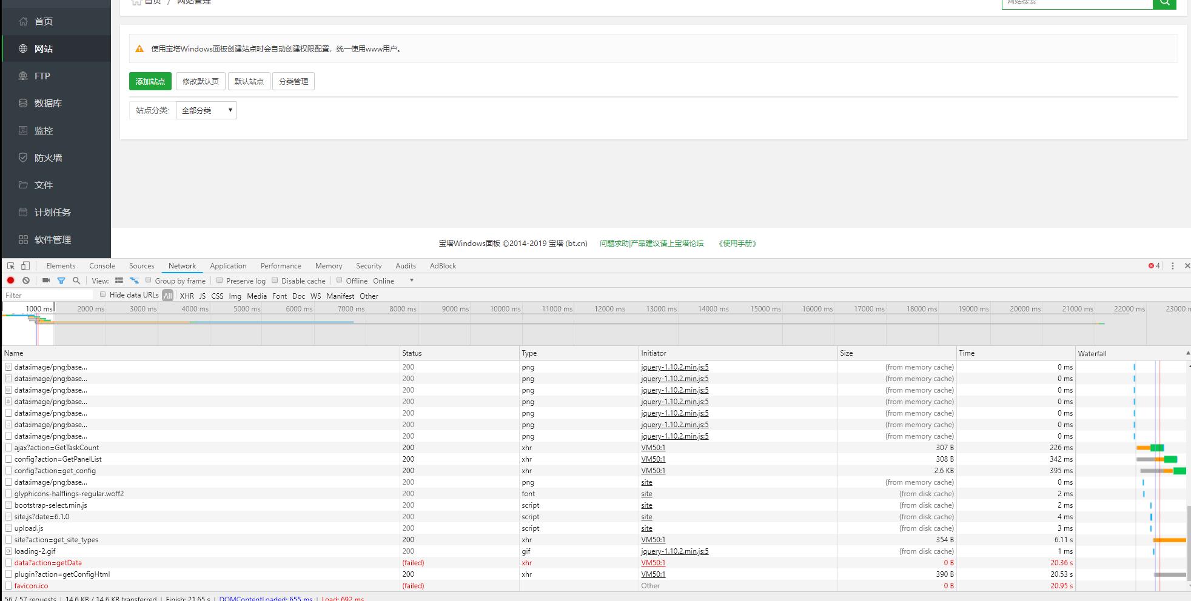Tick the Offline checkbox
Screen dimensions: 1191x601
click(x=340, y=280)
